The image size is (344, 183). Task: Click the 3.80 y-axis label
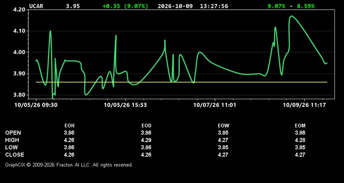[20, 95]
